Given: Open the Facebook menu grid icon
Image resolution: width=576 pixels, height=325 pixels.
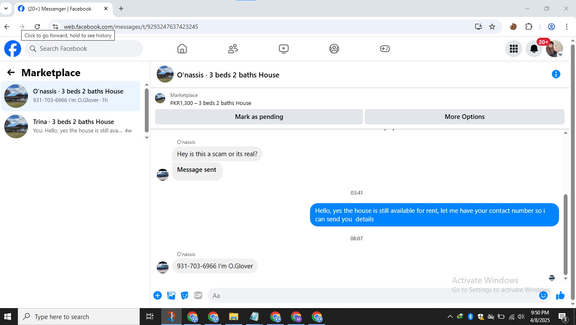Looking at the screenshot, I should pos(514,49).
